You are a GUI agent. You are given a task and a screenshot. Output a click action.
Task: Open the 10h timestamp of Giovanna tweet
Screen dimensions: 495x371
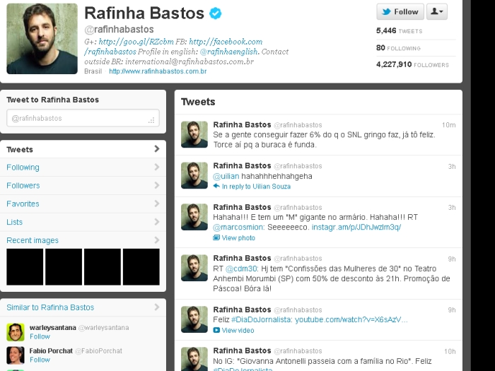[450, 351]
